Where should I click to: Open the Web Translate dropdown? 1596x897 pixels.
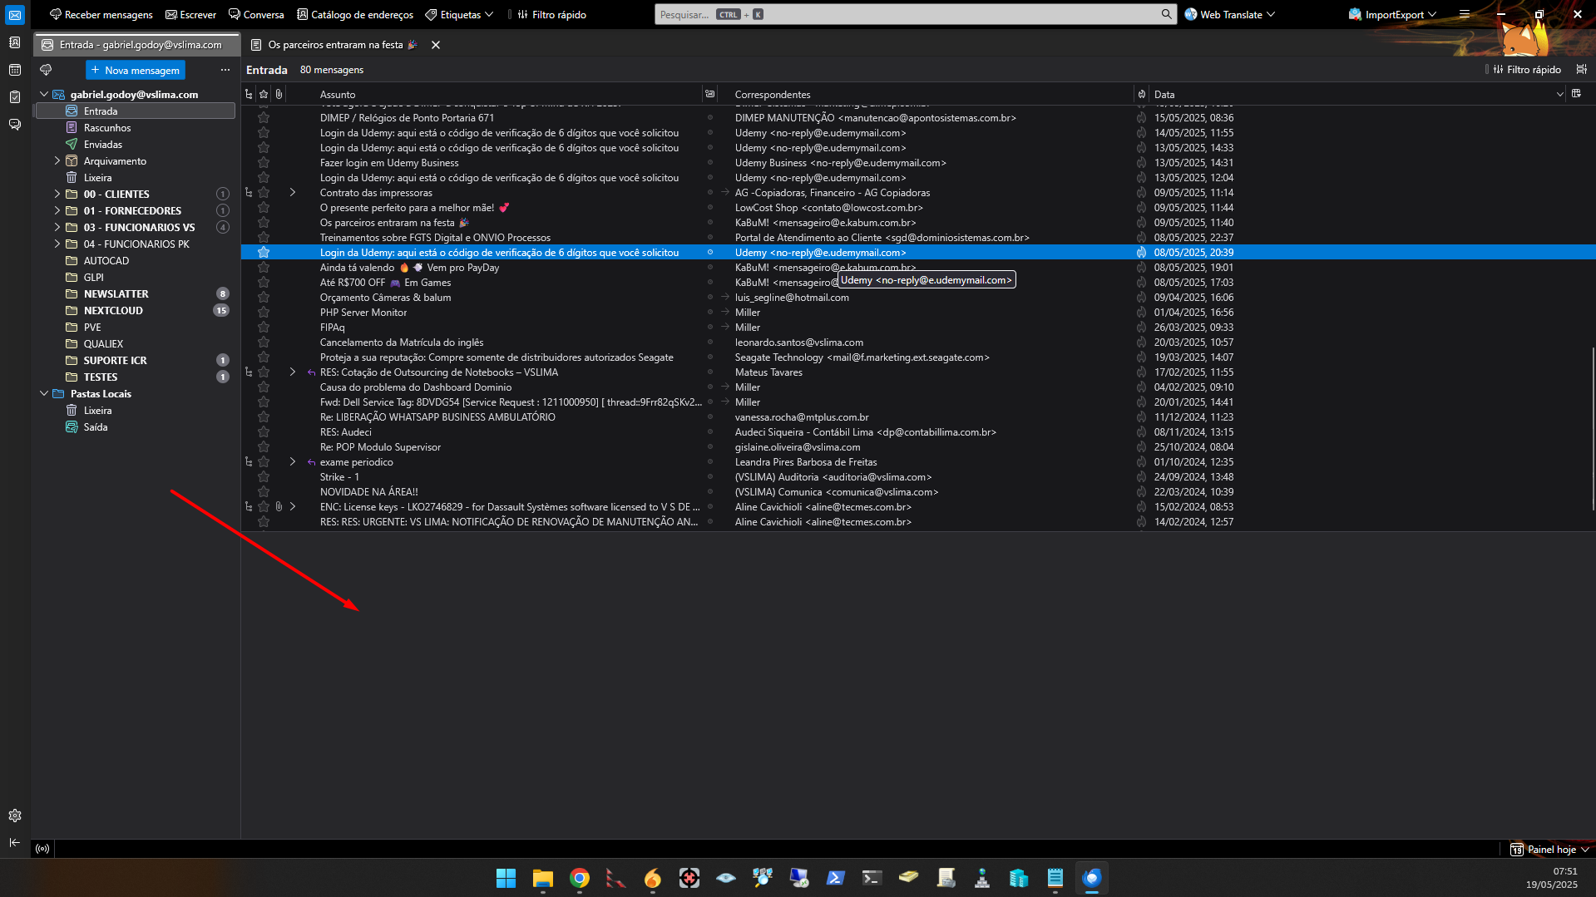tap(1229, 14)
